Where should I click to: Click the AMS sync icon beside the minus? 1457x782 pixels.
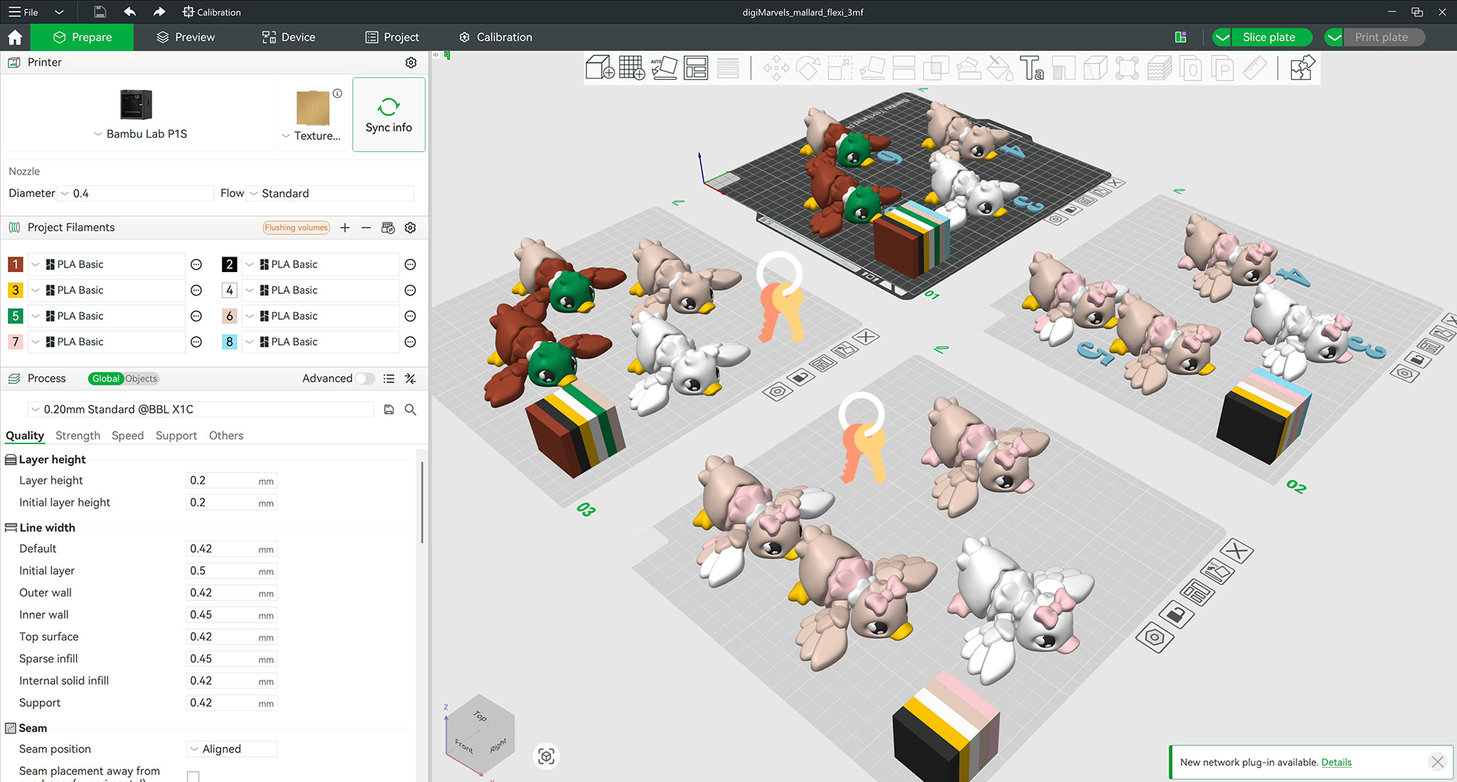point(388,228)
